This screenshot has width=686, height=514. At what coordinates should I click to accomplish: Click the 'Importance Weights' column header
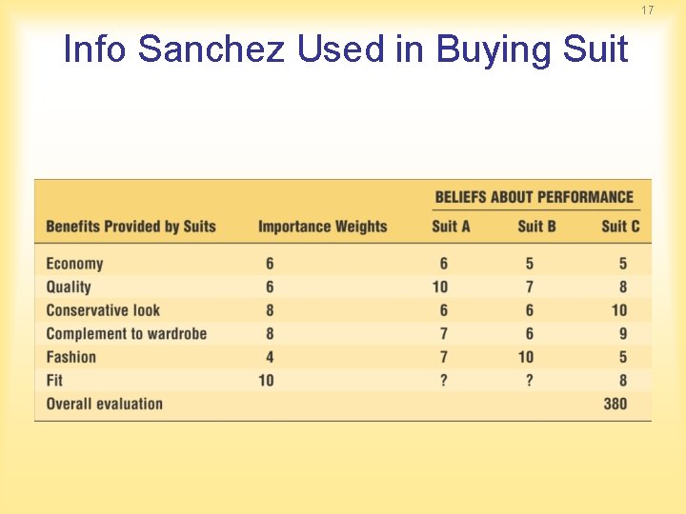pyautogui.click(x=323, y=227)
